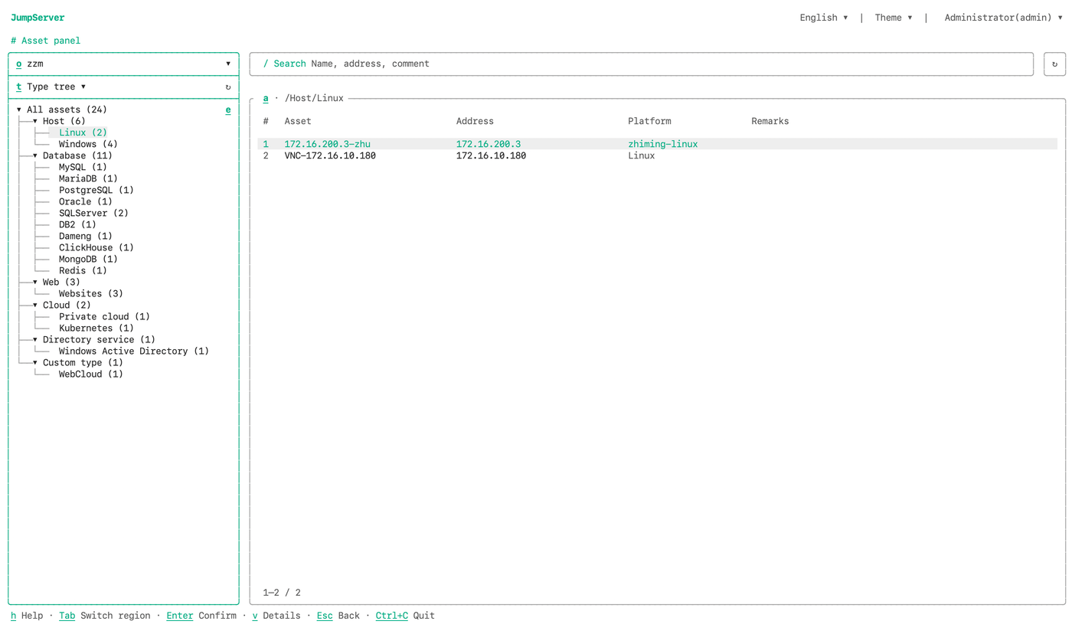1072x634 pixels.
Task: Refresh the Type tree panel
Action: [228, 87]
